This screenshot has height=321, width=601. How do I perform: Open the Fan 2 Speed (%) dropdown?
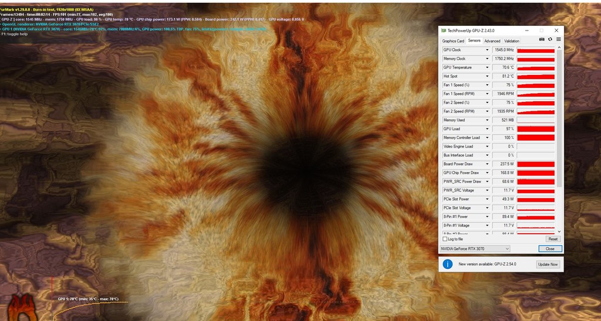[487, 103]
